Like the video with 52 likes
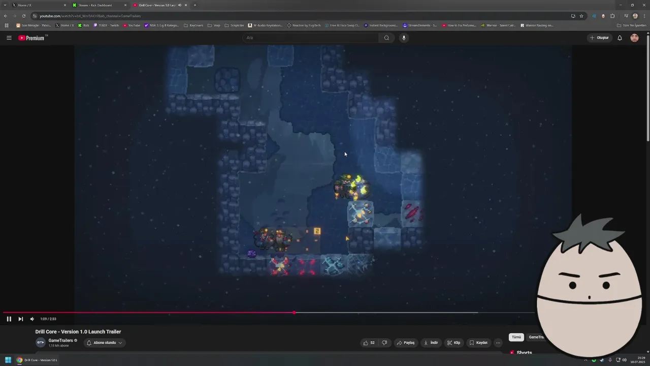The image size is (650, 366). tap(369, 343)
